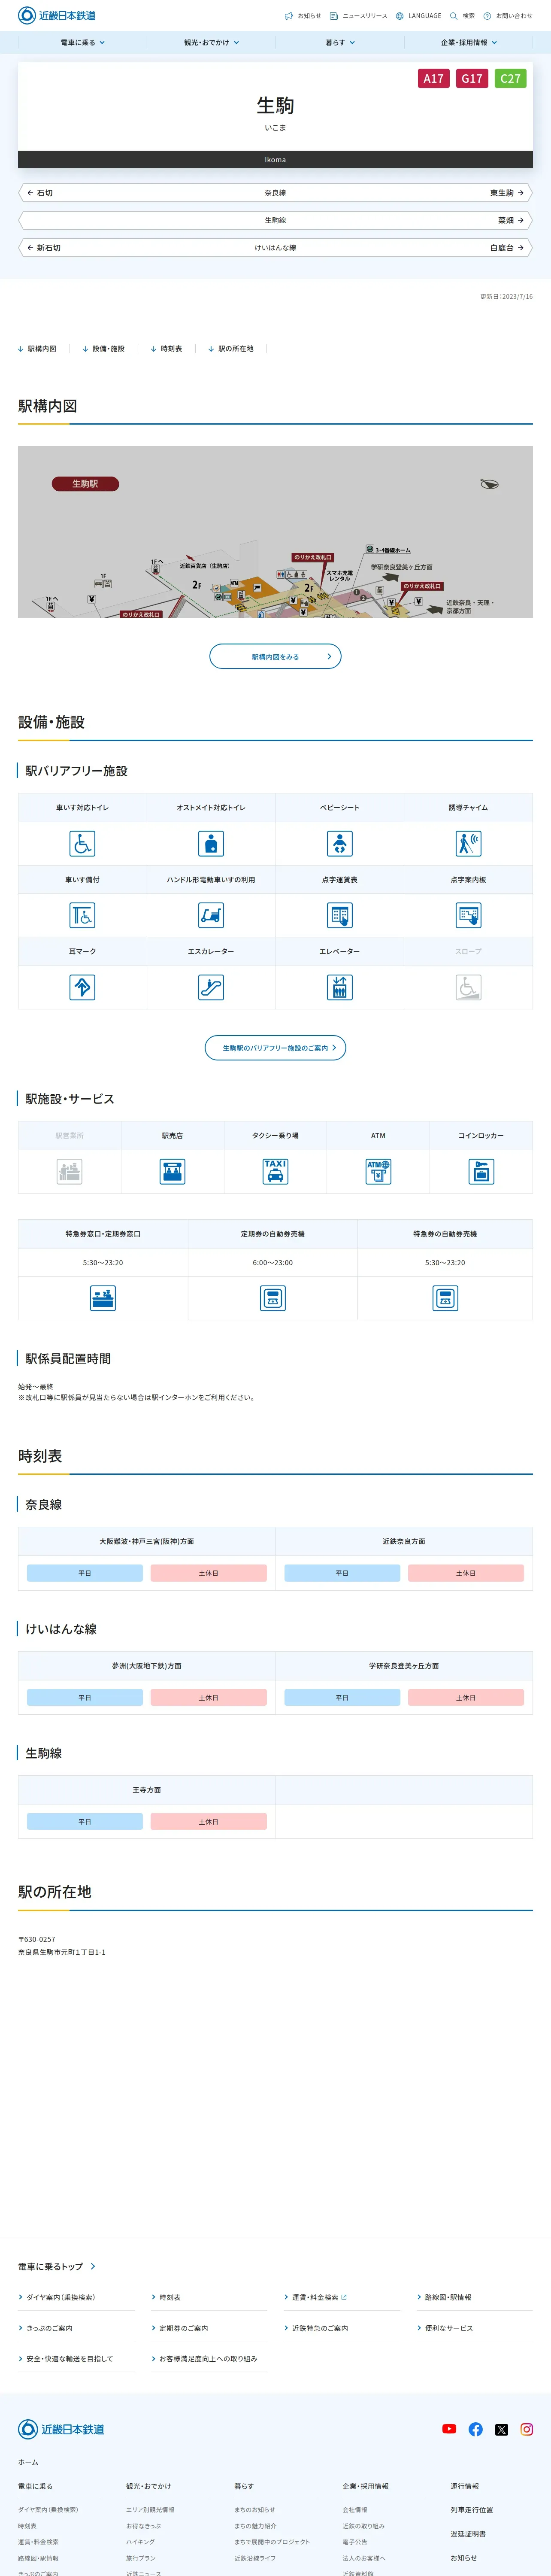Open the wheelchair ticket gate icon
The image size is (551, 2576).
tap(82, 915)
